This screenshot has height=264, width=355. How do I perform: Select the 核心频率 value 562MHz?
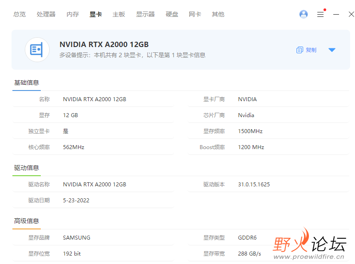point(74,147)
